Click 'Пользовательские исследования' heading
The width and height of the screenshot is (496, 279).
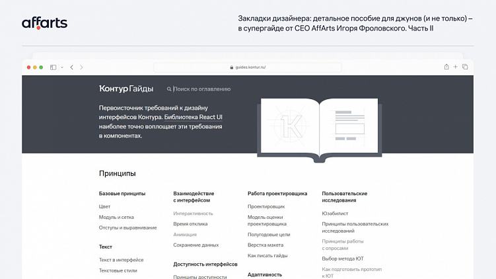coord(345,197)
